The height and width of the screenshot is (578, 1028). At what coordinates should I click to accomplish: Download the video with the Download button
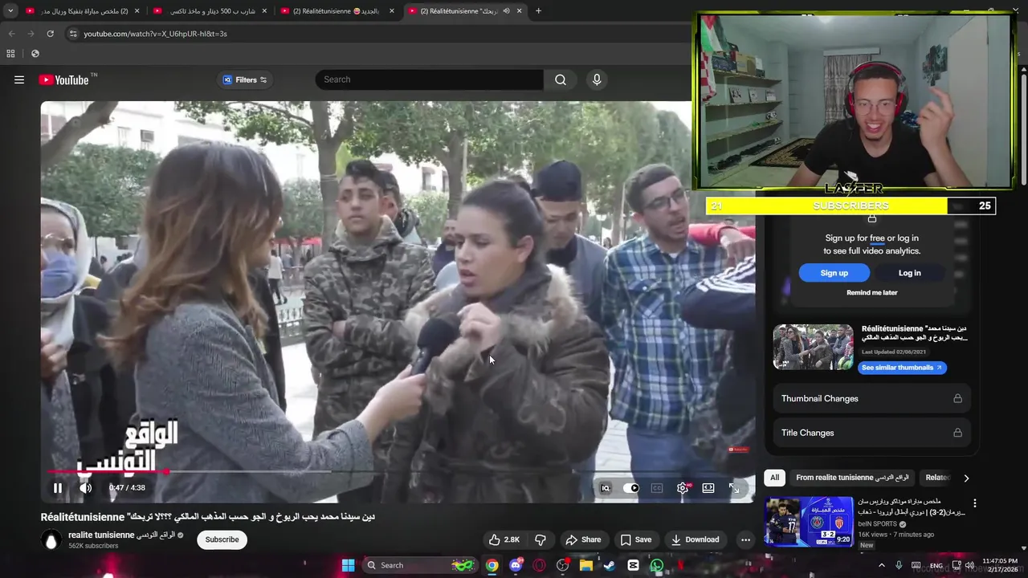click(x=696, y=539)
